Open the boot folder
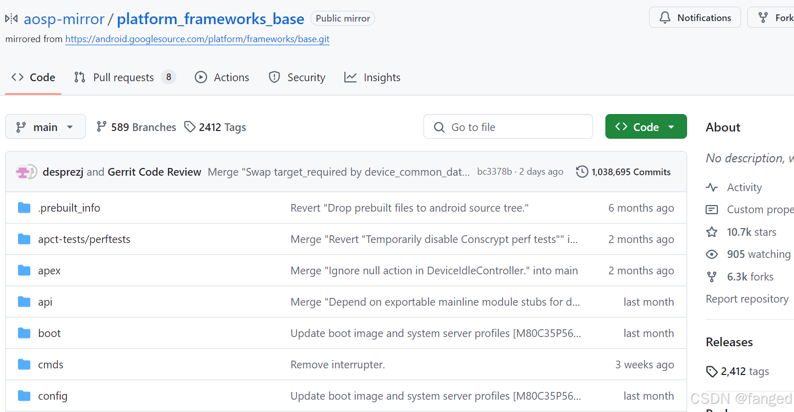This screenshot has width=794, height=412. [49, 333]
